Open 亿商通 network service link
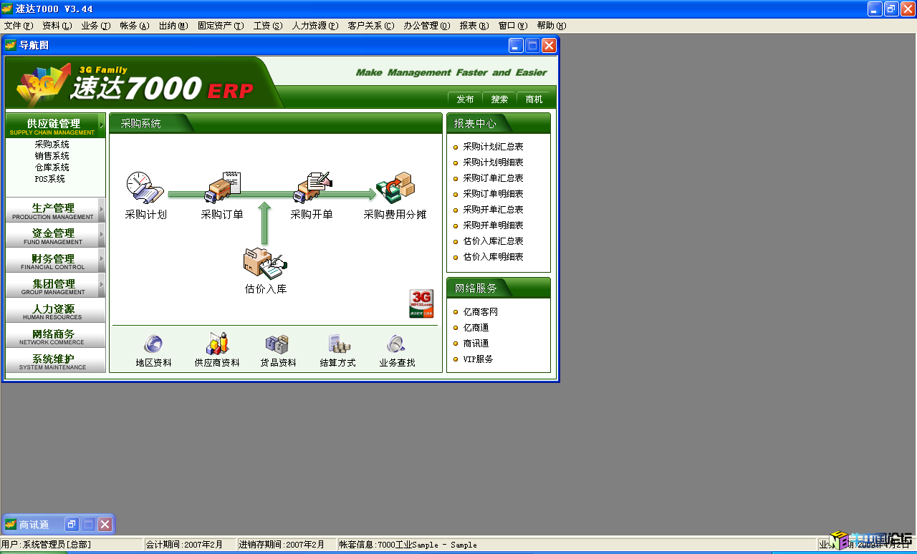Viewport: 917px width, 554px height. point(476,328)
